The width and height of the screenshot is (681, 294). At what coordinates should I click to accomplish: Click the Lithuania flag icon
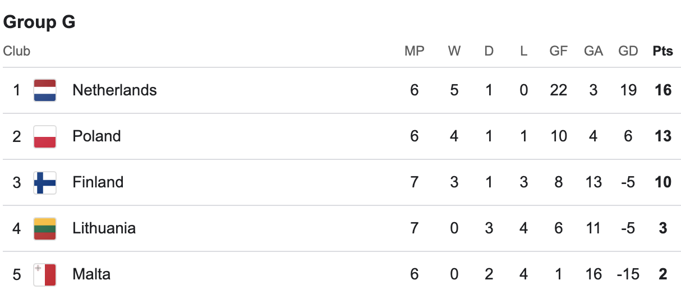coord(45,228)
